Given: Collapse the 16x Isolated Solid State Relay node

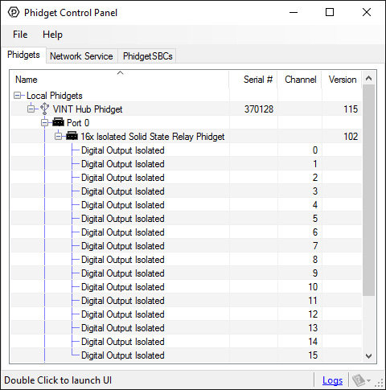Looking at the screenshot, I should tap(58, 137).
